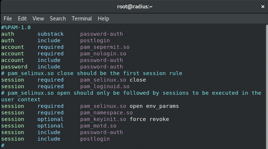Click the pam_loginuid.so module name
This screenshot has width=268, height=149.
point(105,86)
